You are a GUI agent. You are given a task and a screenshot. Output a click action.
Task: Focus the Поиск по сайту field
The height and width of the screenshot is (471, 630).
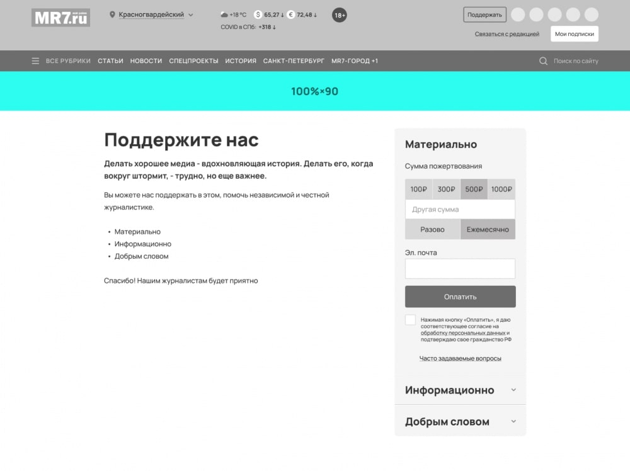(x=576, y=61)
